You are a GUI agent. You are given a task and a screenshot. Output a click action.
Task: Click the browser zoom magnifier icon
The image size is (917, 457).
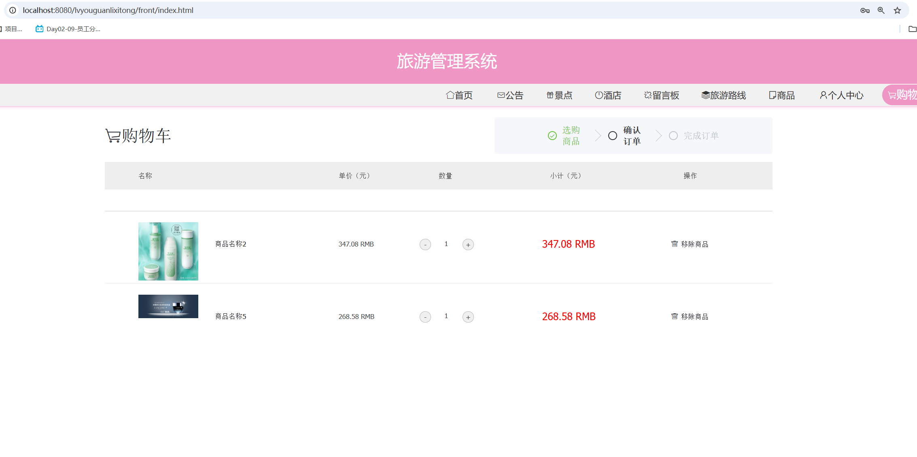tap(881, 11)
